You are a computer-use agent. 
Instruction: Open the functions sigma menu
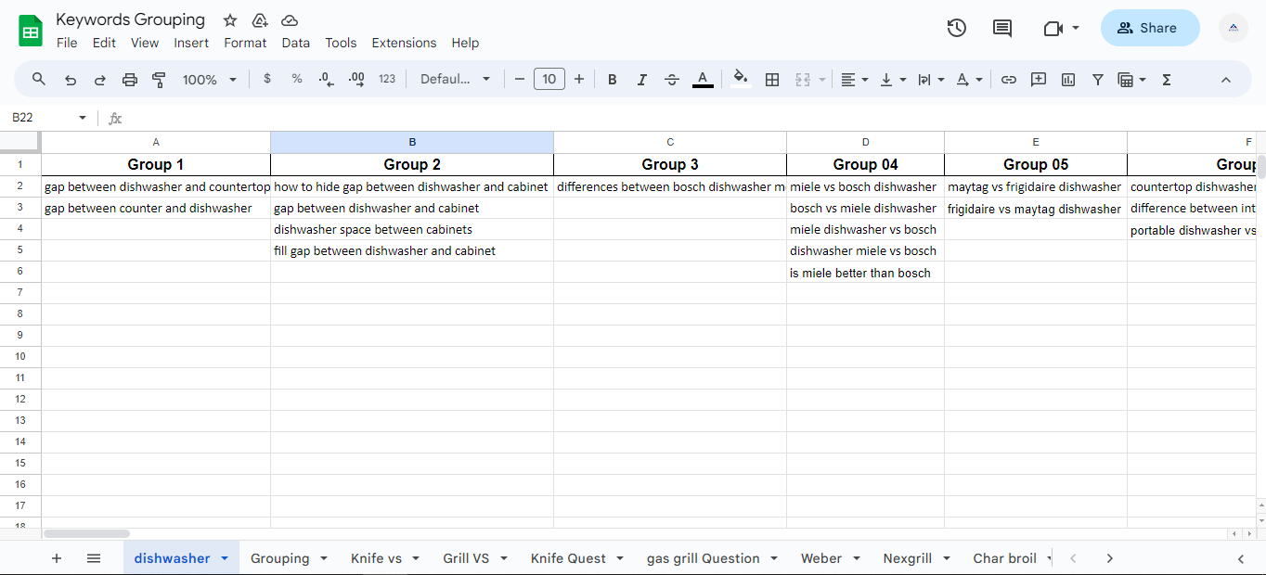coord(1167,80)
